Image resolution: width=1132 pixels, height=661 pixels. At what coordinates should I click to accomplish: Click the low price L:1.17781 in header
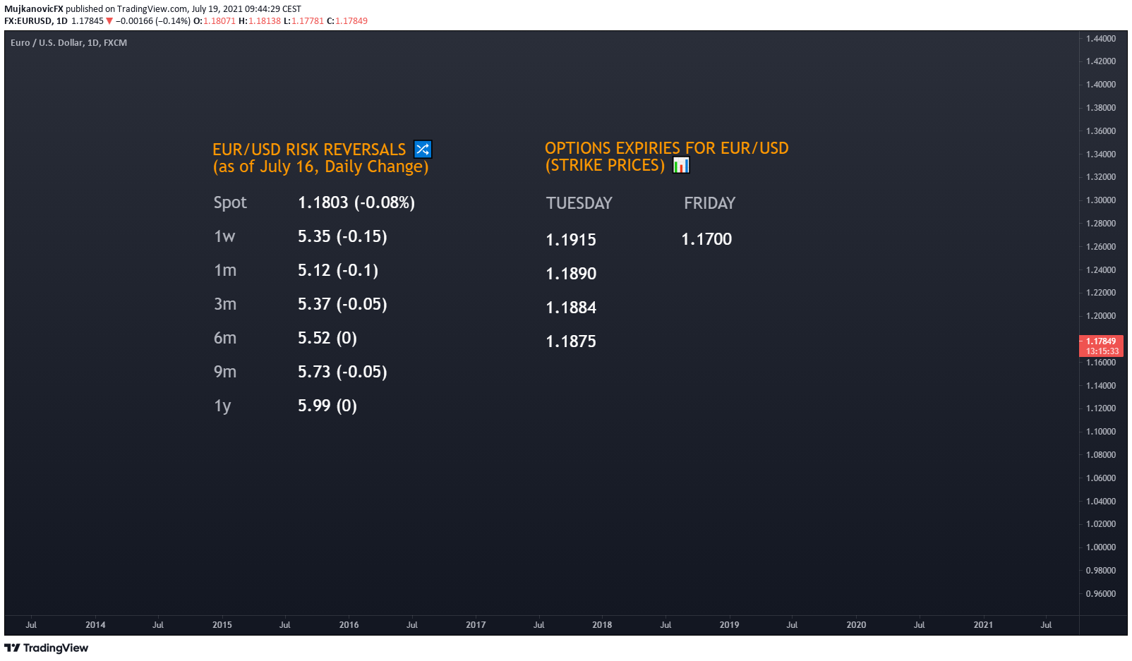(x=303, y=21)
